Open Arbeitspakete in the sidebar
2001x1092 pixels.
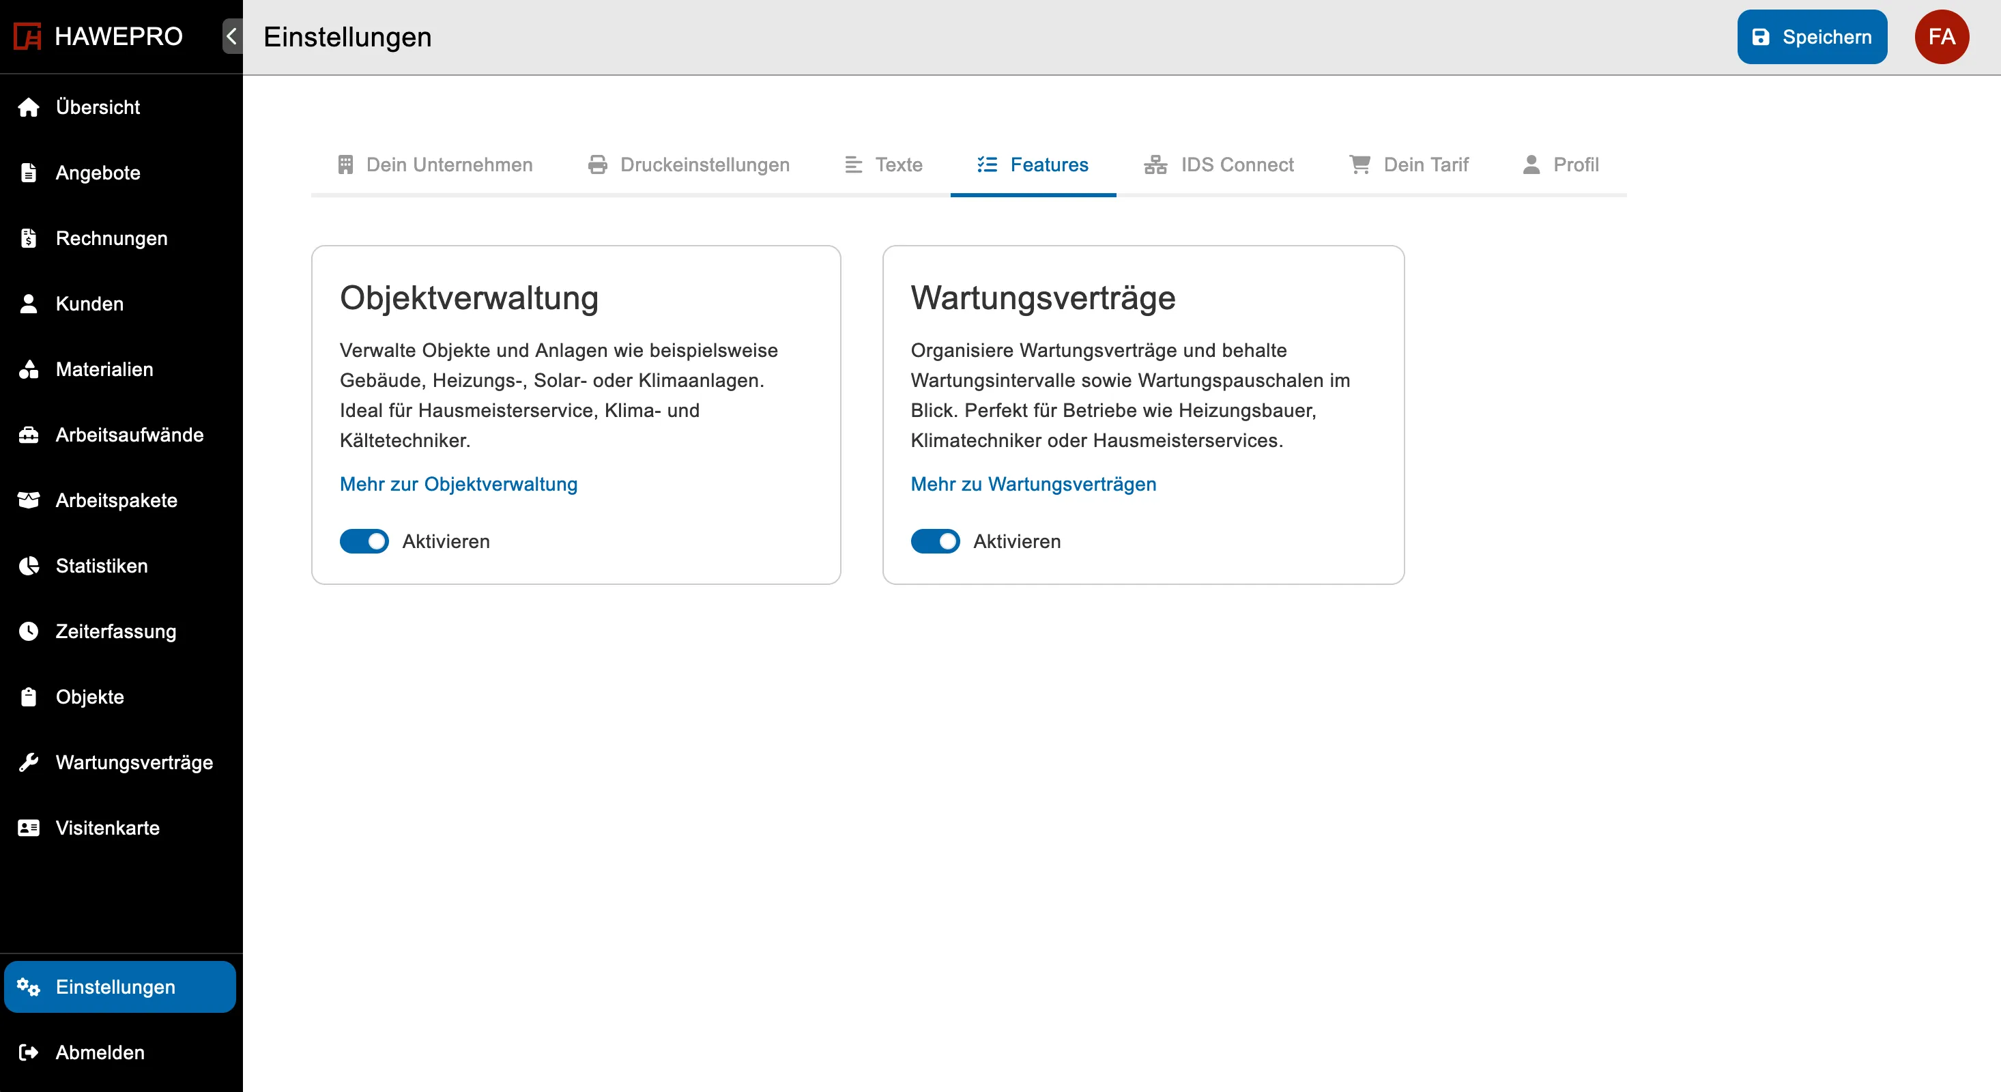[120, 500]
